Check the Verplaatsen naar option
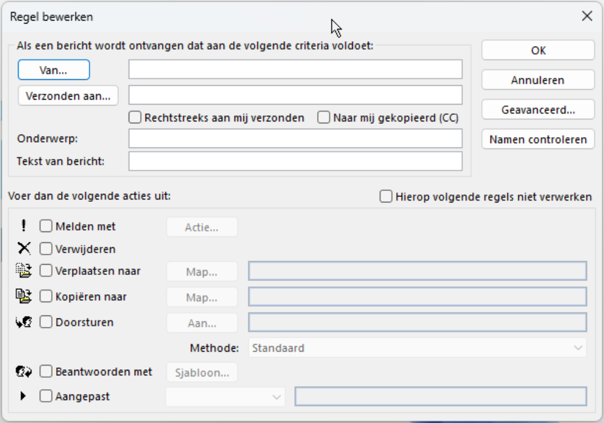Viewport: 604px width, 423px height. [46, 271]
